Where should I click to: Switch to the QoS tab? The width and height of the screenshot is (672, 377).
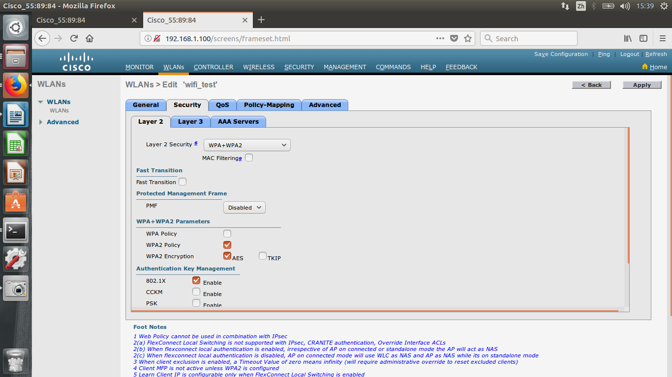coord(222,105)
